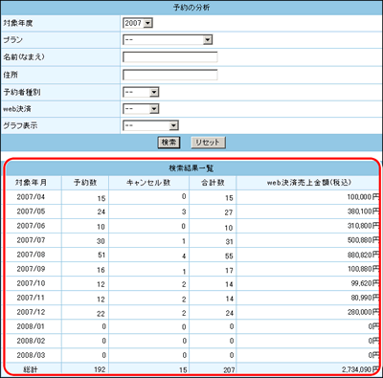
Task: Click the total count value 207
Action: (x=229, y=370)
